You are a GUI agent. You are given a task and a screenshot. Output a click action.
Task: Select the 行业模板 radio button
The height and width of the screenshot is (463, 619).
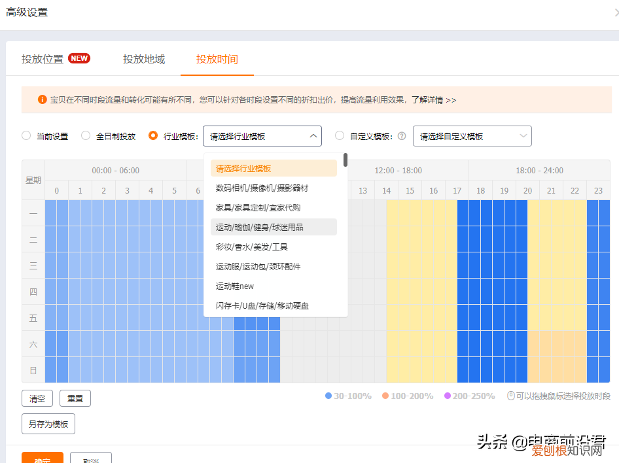(153, 135)
